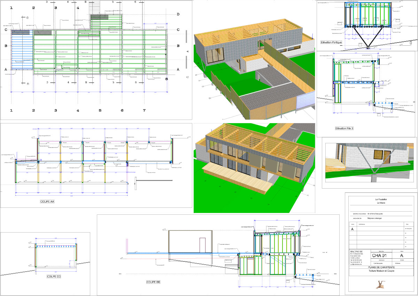Click left axis letter B on roof plan
Screen dimensions: 418x296
pyautogui.click(x=6, y=46)
